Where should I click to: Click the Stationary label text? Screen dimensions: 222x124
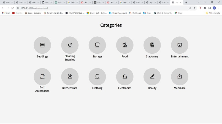pos(152,56)
